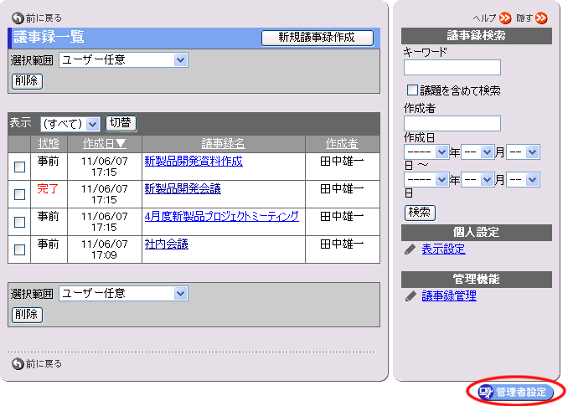Select the 社内会議 row checkbox
This screenshot has height=406, width=573.
pyautogui.click(x=19, y=249)
